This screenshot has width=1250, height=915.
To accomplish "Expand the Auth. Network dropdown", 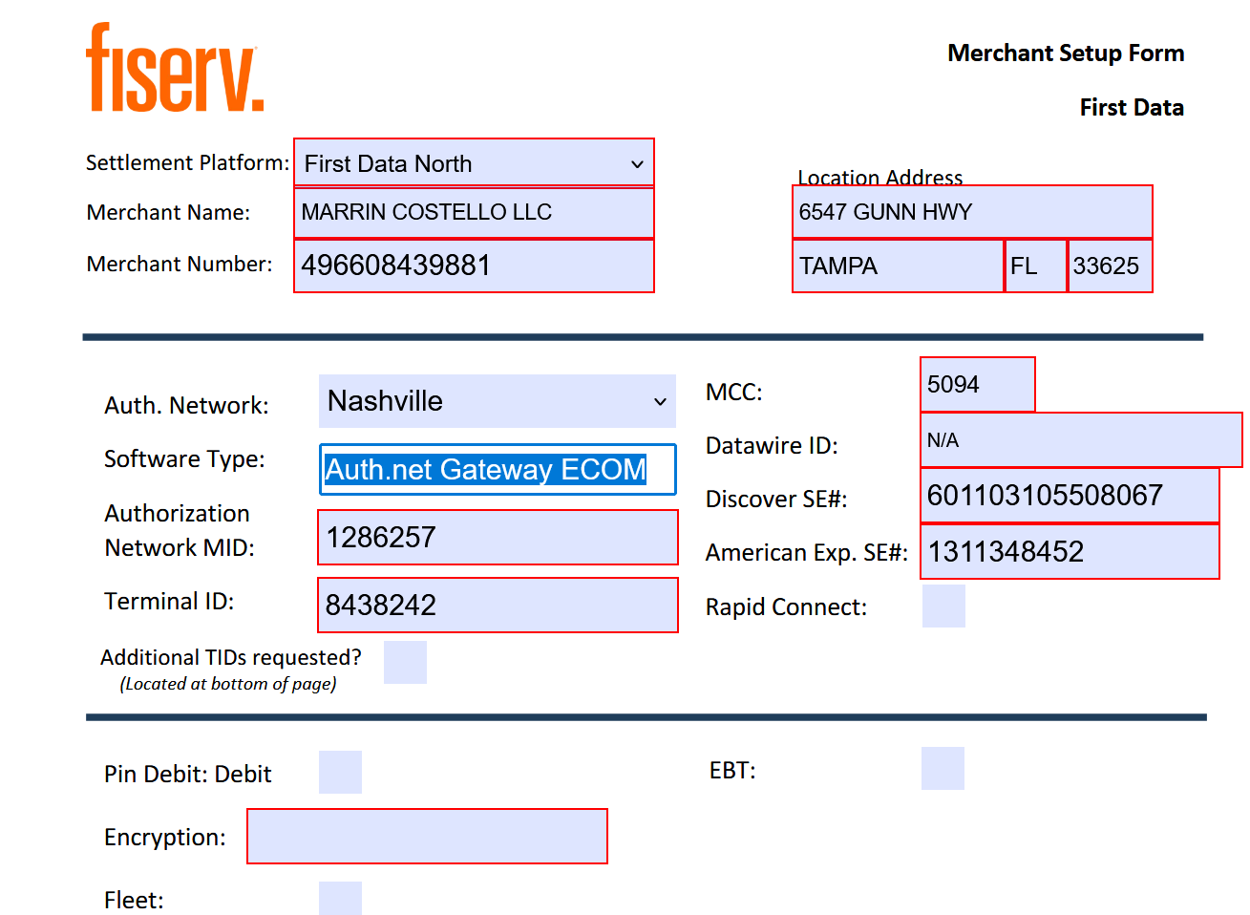I will tap(497, 401).
